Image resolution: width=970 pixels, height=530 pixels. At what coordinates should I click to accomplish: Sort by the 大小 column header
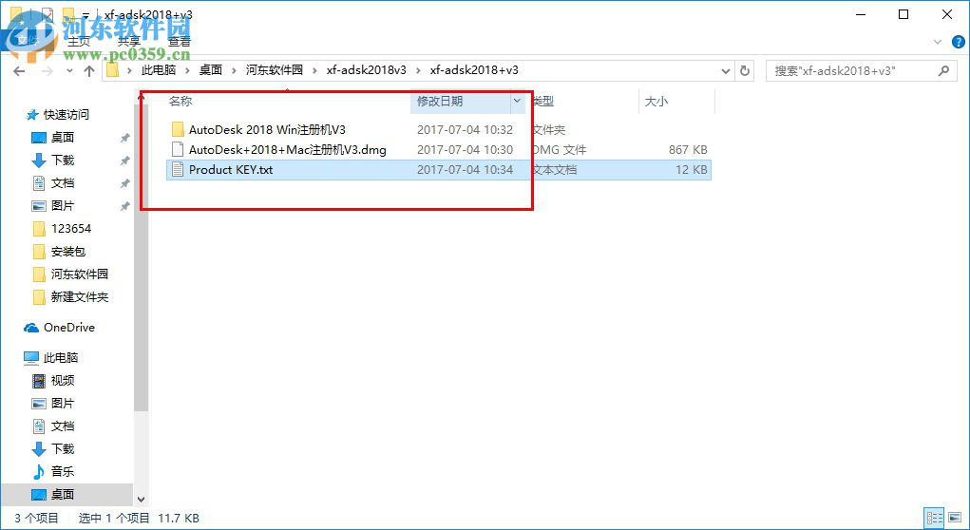(x=656, y=101)
